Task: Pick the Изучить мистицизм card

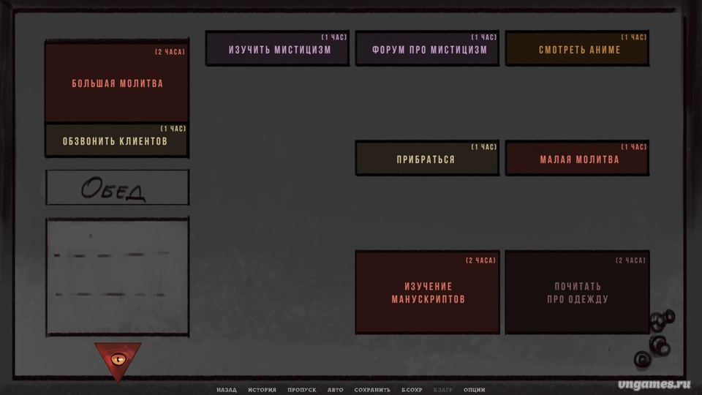Action: click(x=278, y=49)
